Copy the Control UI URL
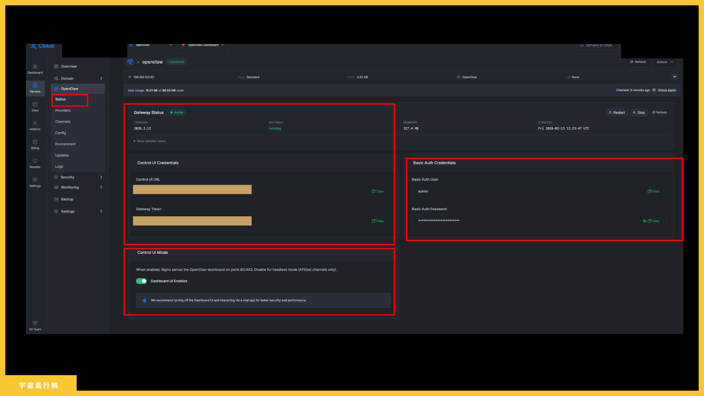Viewport: 704px width, 396px height. click(x=377, y=191)
